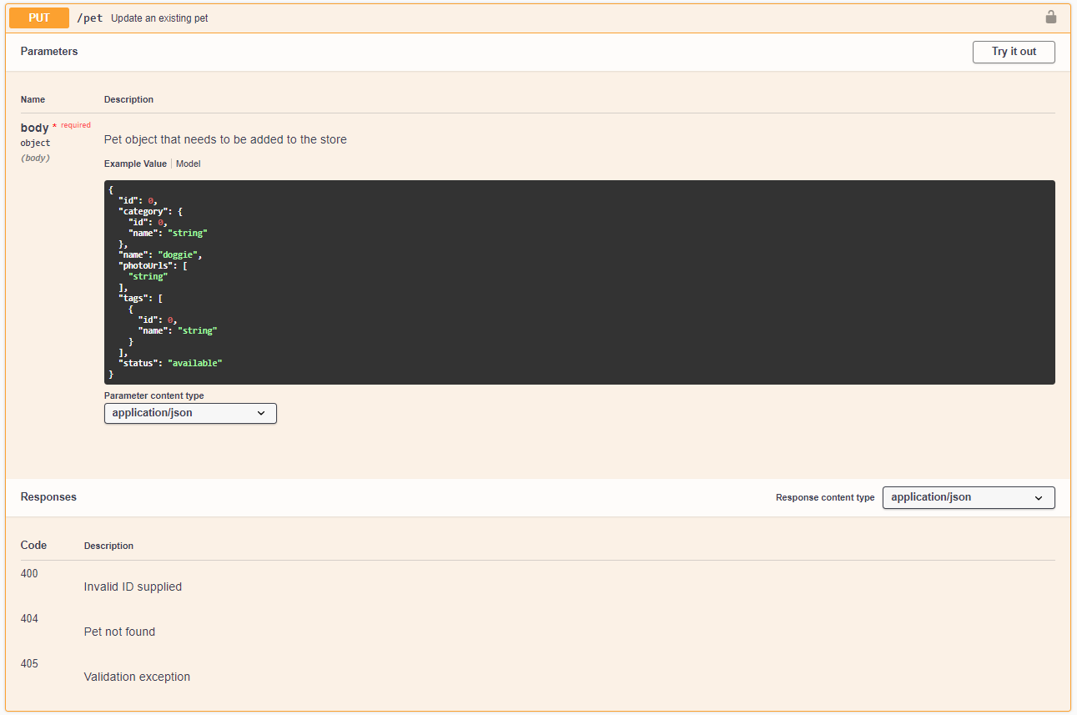Click the 'Validation exception' description
Image resolution: width=1077 pixels, height=715 pixels.
(137, 677)
